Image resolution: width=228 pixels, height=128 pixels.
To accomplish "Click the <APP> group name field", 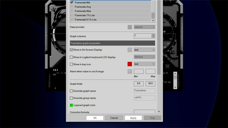I will 144,98.
